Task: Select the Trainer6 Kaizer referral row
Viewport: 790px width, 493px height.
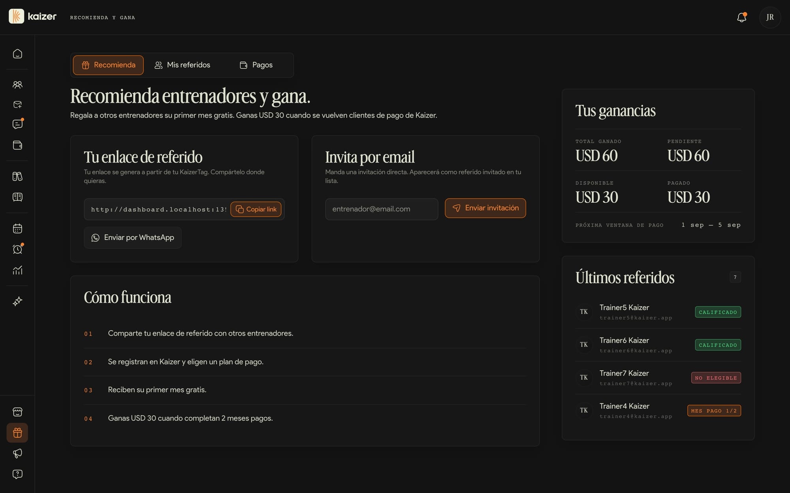Action: [658, 345]
